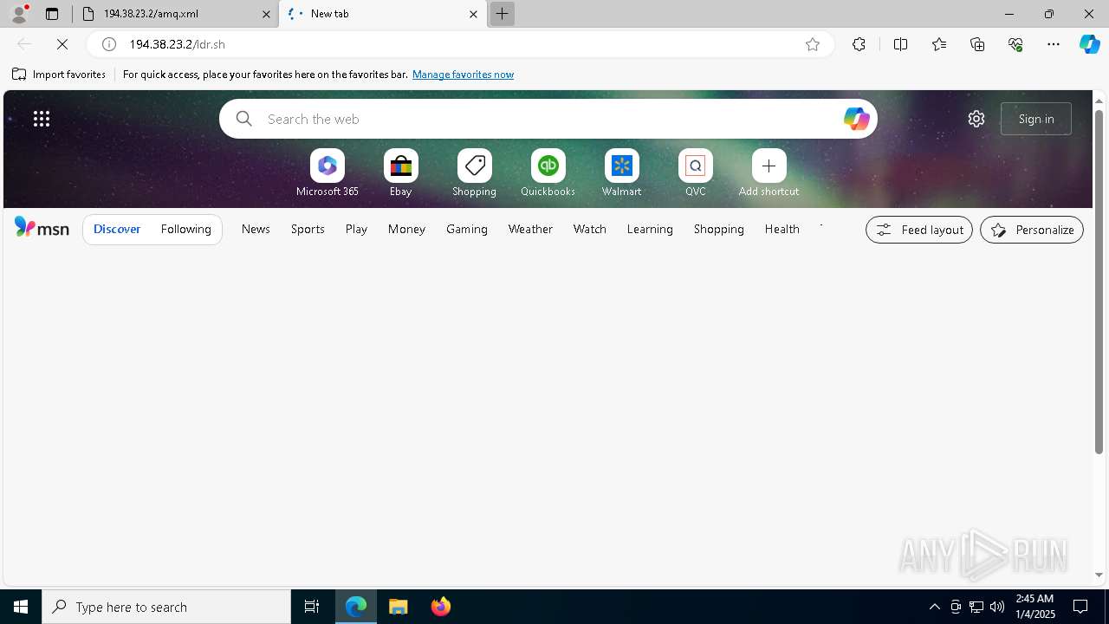
Task: Select the Discover feed tab
Action: [x=117, y=229]
